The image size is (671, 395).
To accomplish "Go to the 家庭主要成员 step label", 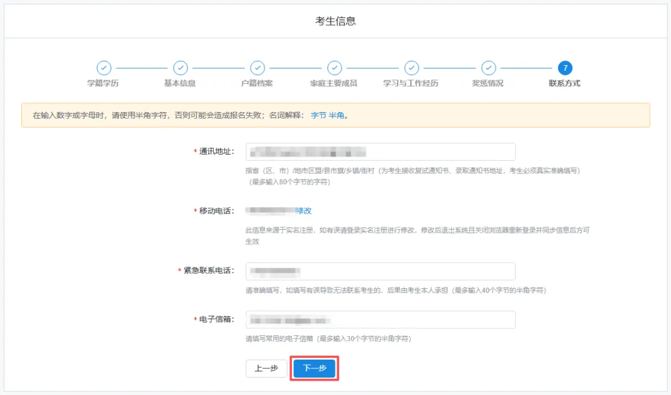I will 334,83.
